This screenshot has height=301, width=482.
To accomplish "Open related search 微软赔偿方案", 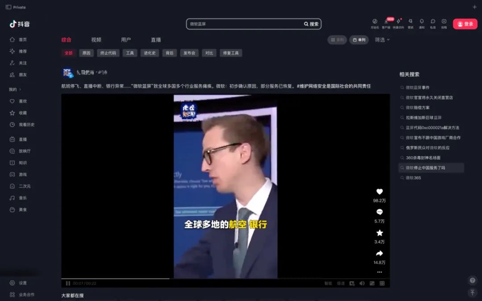I will click(417, 107).
